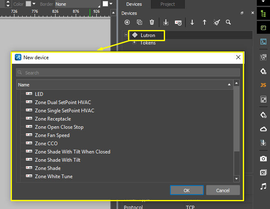Move device up with arrow icon

pos(204,23)
